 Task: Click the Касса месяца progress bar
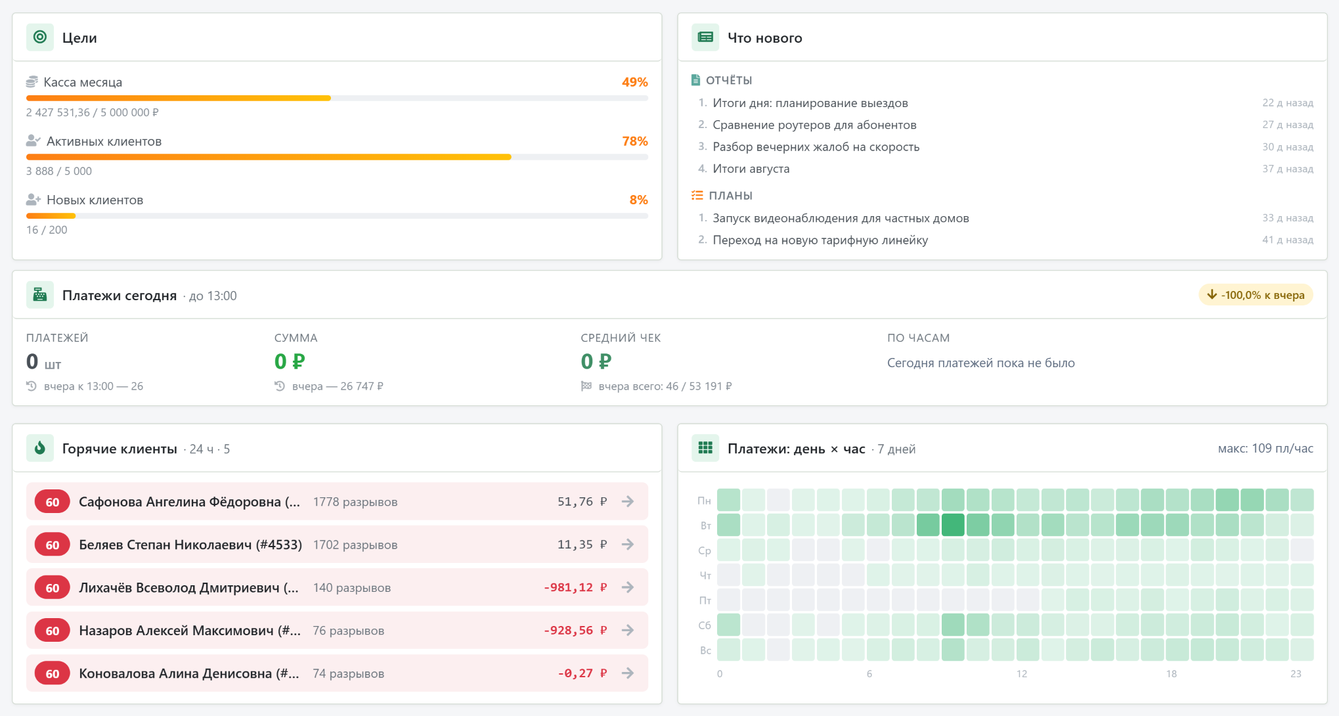(337, 98)
